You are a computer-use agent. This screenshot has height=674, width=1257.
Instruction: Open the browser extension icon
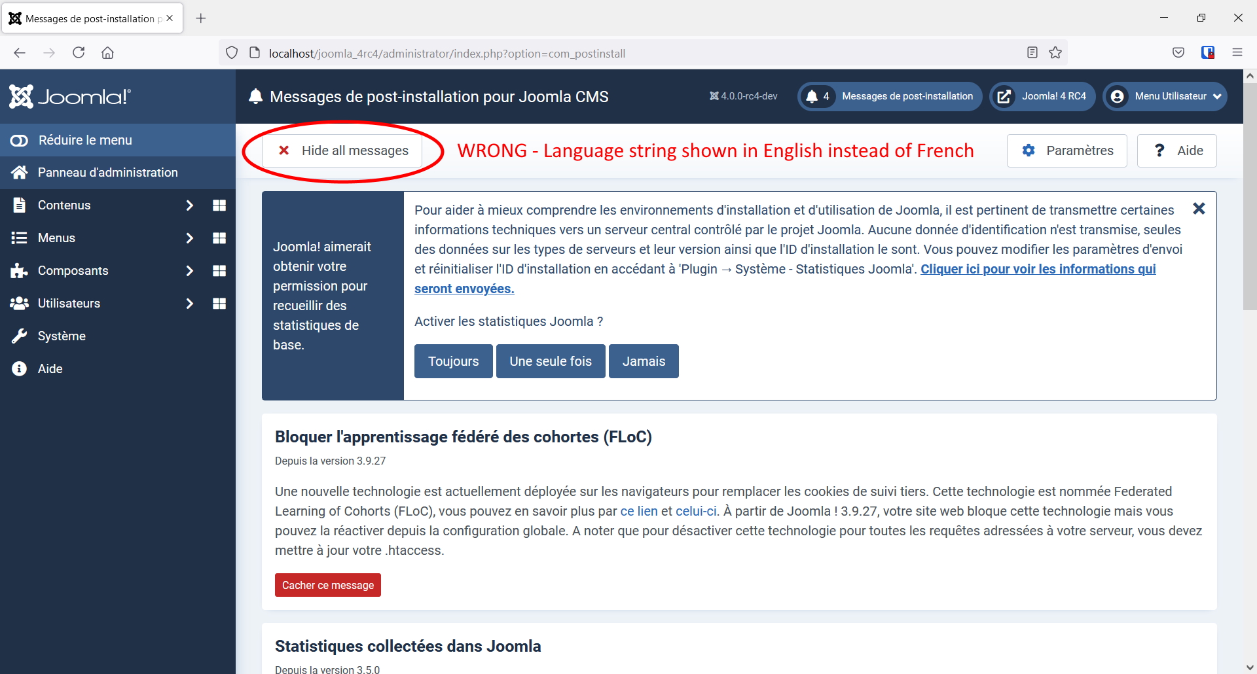[x=1208, y=53]
